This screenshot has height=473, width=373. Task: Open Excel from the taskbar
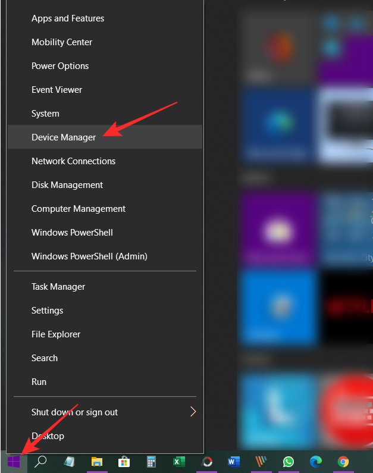pyautogui.click(x=178, y=462)
